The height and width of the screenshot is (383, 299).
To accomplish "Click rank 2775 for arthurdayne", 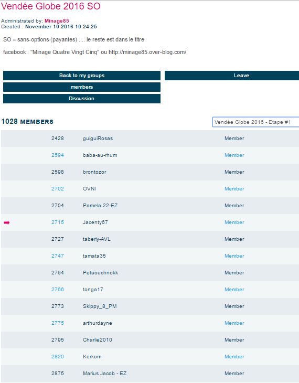I will pyautogui.click(x=57, y=323).
